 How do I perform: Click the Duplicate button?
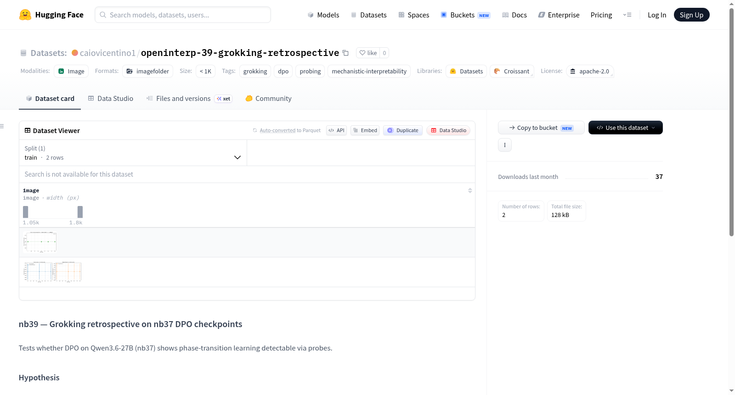[403, 130]
